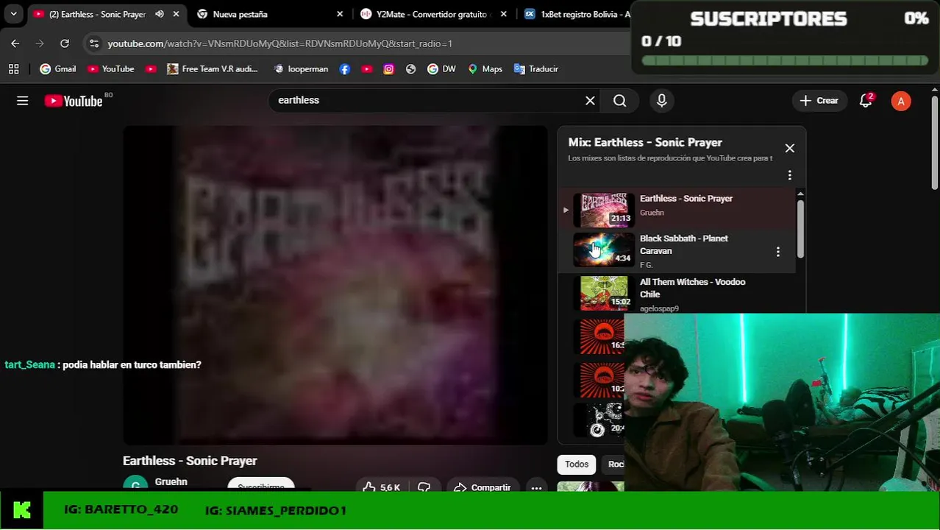Click the Compartir share button

click(x=483, y=487)
